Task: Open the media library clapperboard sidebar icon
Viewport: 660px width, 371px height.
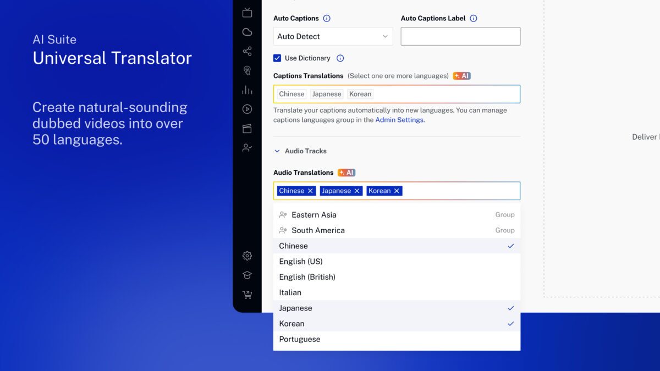Action: point(247,128)
